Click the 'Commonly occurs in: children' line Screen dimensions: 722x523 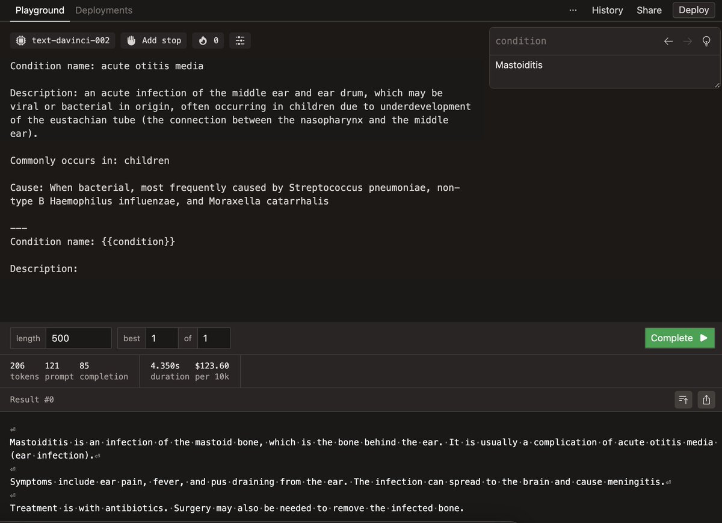pyautogui.click(x=90, y=161)
